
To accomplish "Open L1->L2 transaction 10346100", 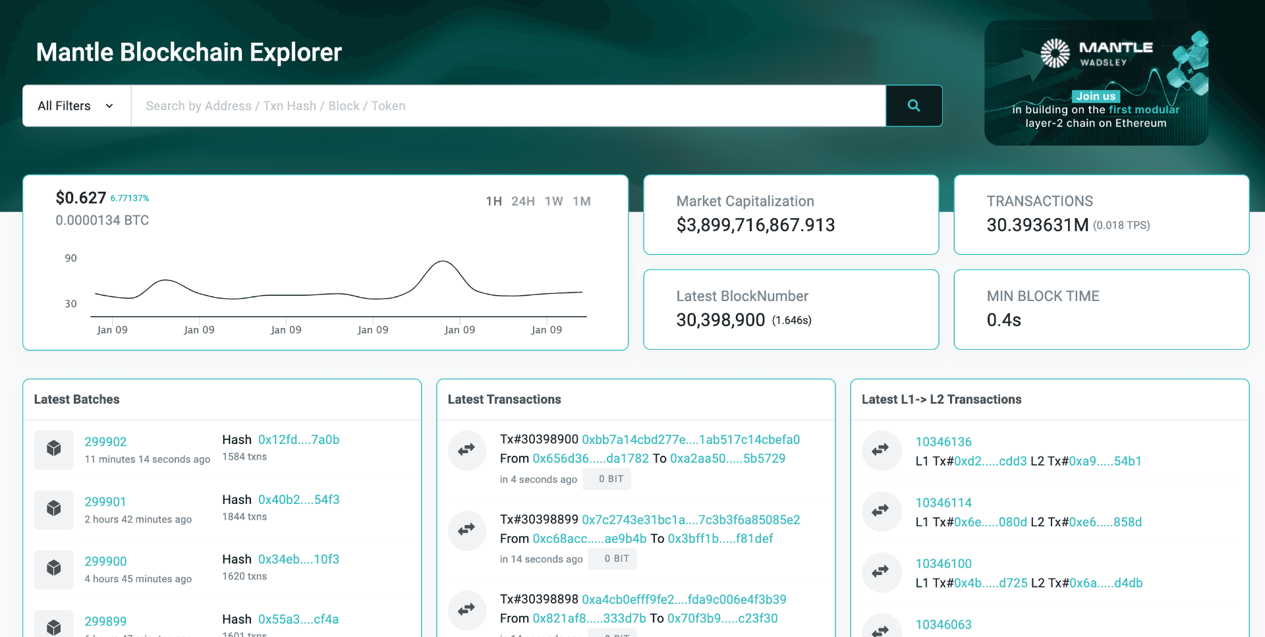I will [x=943, y=564].
